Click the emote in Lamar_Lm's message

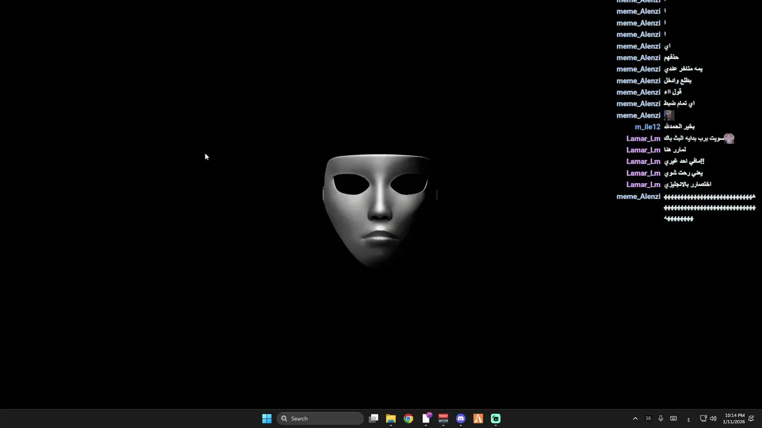point(729,139)
